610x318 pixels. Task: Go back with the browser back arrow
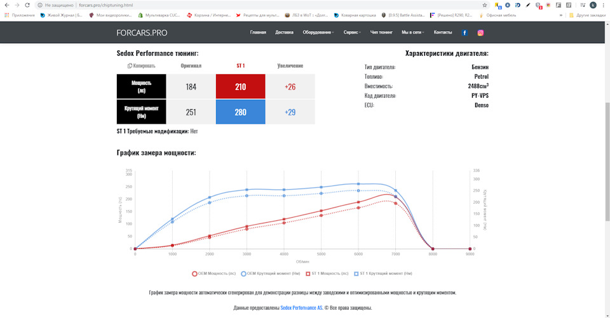6,5
